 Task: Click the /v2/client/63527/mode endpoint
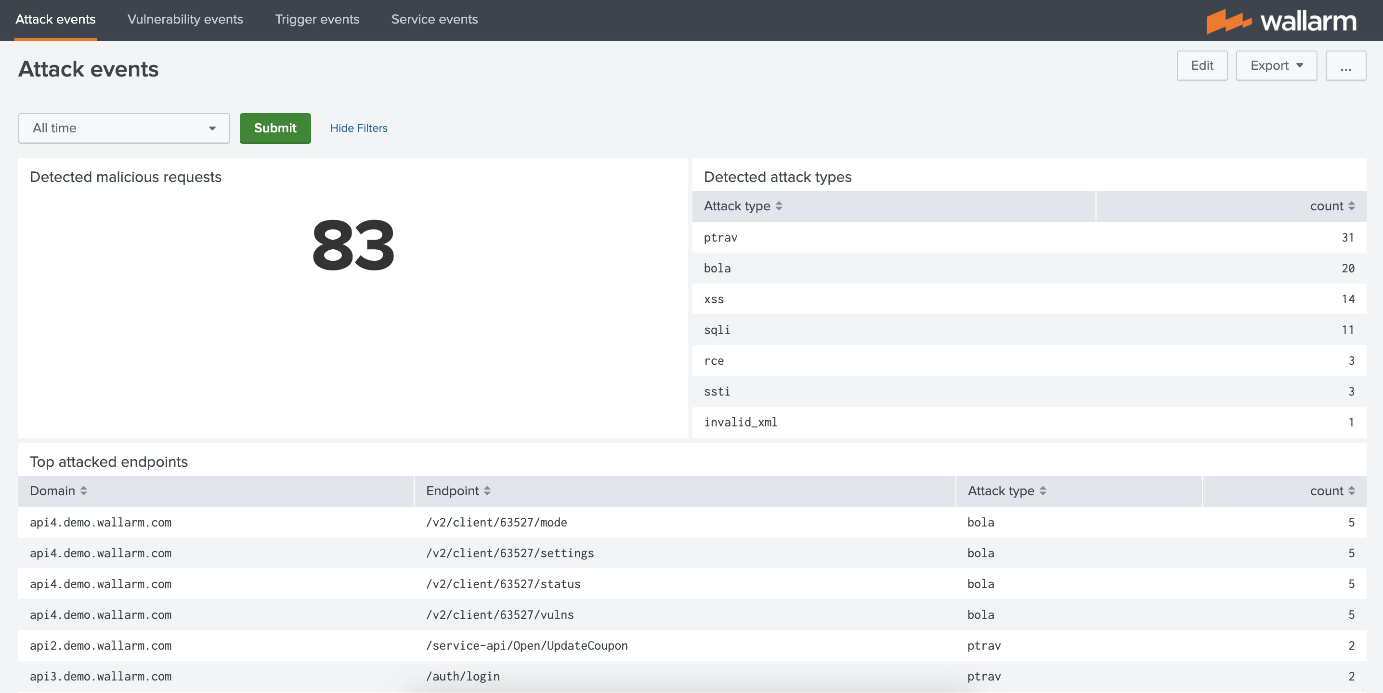496,523
